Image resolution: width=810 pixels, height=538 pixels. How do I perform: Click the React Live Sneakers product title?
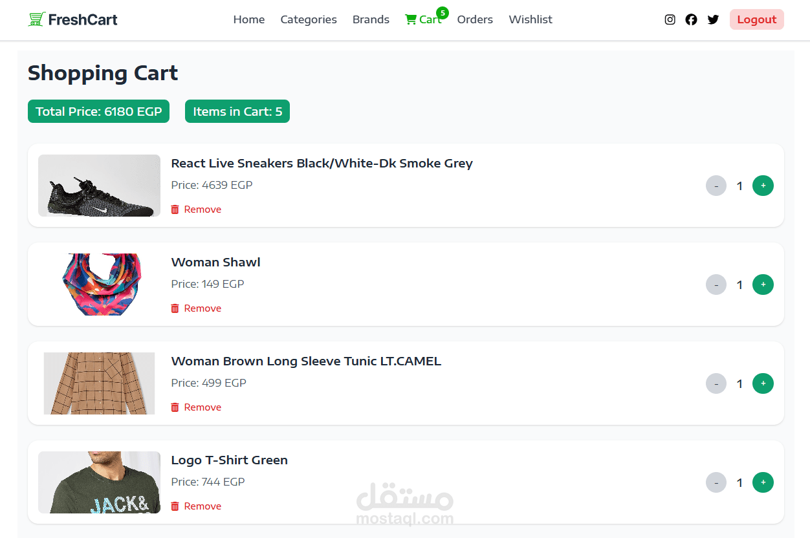pos(322,163)
